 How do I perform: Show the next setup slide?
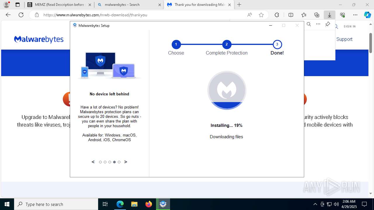(126, 162)
